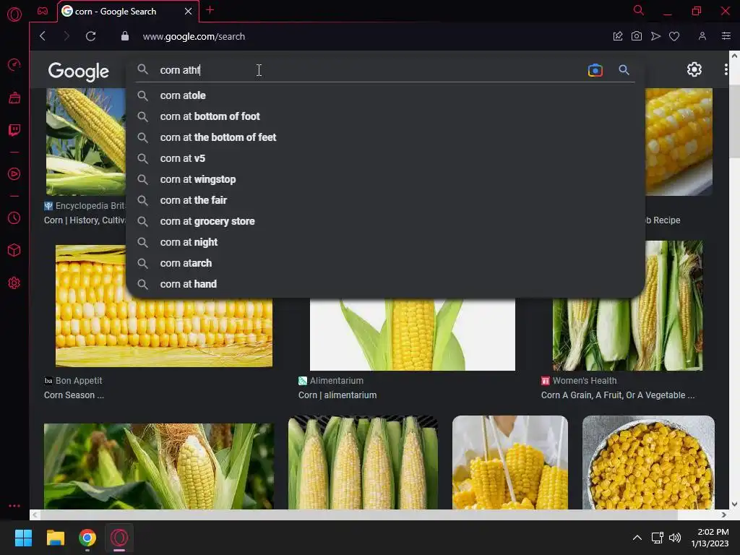Open GX Control speedometer in sidebar
This screenshot has width=740, height=555.
(14, 64)
